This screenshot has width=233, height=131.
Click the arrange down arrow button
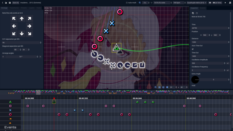coord(22,33)
